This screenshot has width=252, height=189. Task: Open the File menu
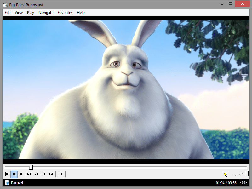(7, 13)
